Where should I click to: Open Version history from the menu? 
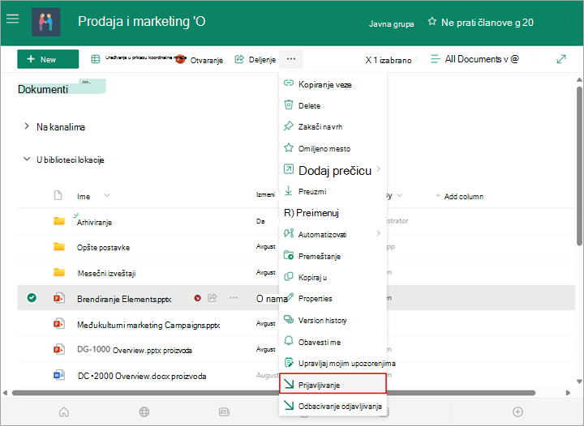333,320
